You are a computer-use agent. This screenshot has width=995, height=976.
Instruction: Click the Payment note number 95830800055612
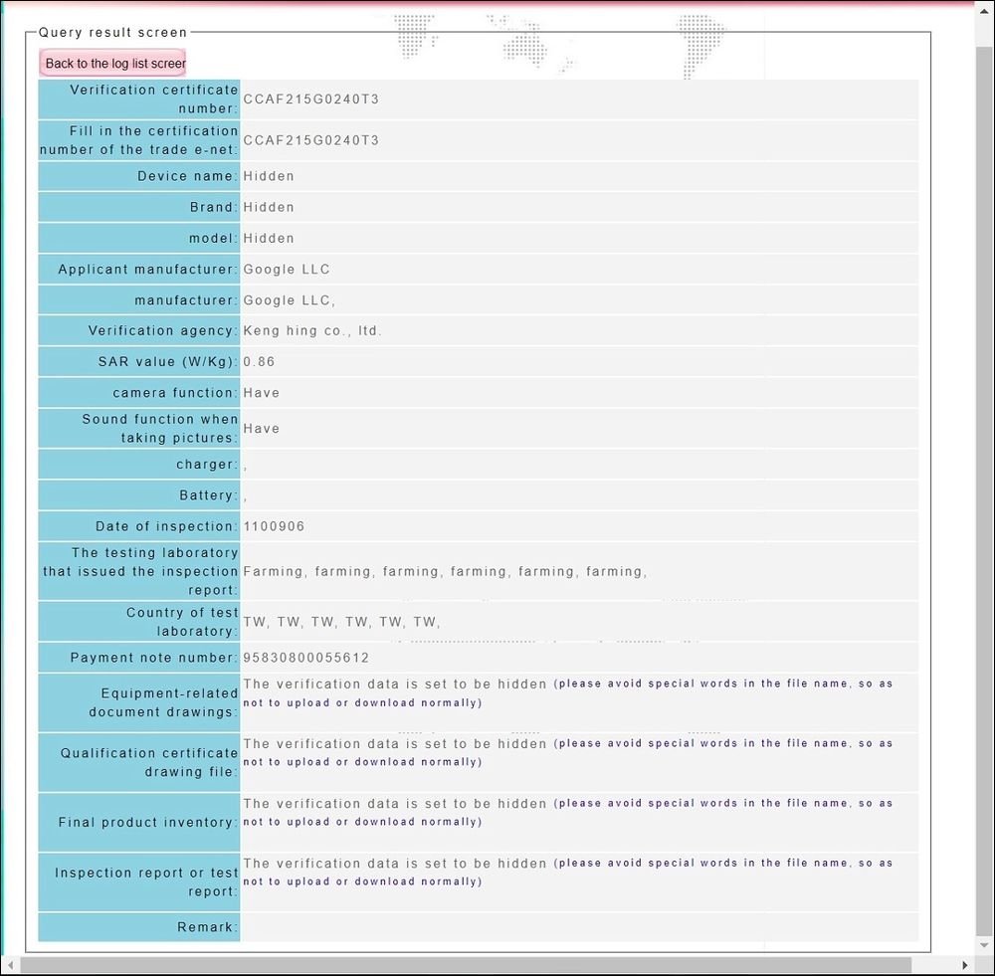tap(306, 659)
